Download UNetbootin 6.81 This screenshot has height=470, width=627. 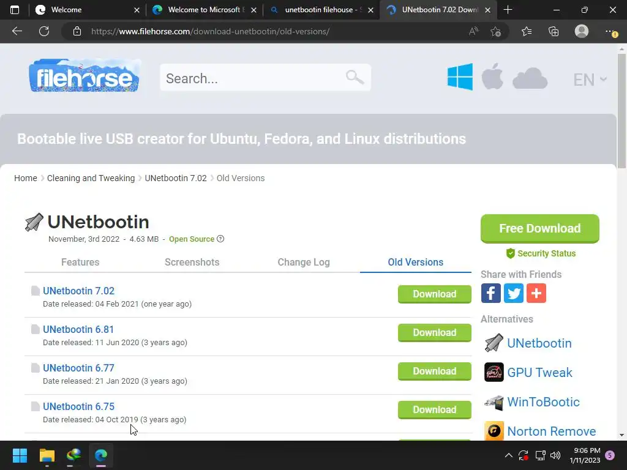[x=434, y=332]
